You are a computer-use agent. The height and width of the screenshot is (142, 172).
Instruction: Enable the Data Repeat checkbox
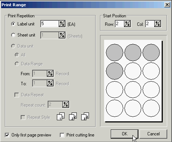[x=17, y=95]
